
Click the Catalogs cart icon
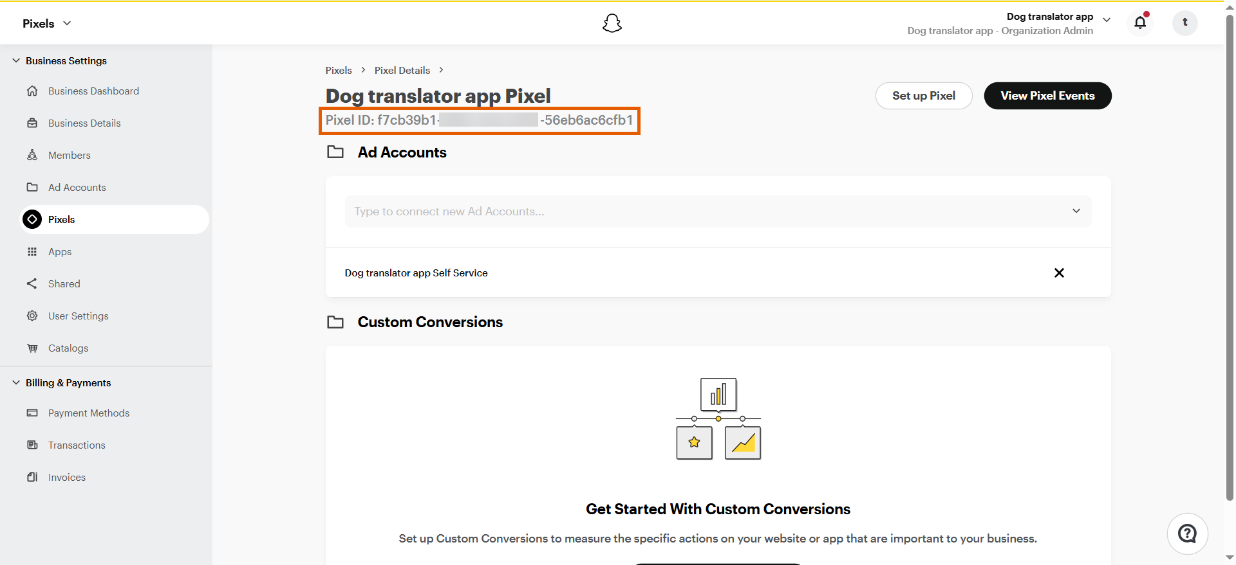[32, 348]
